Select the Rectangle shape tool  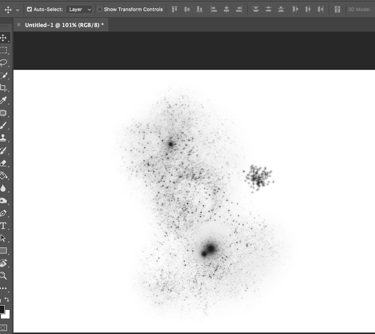coord(3,251)
